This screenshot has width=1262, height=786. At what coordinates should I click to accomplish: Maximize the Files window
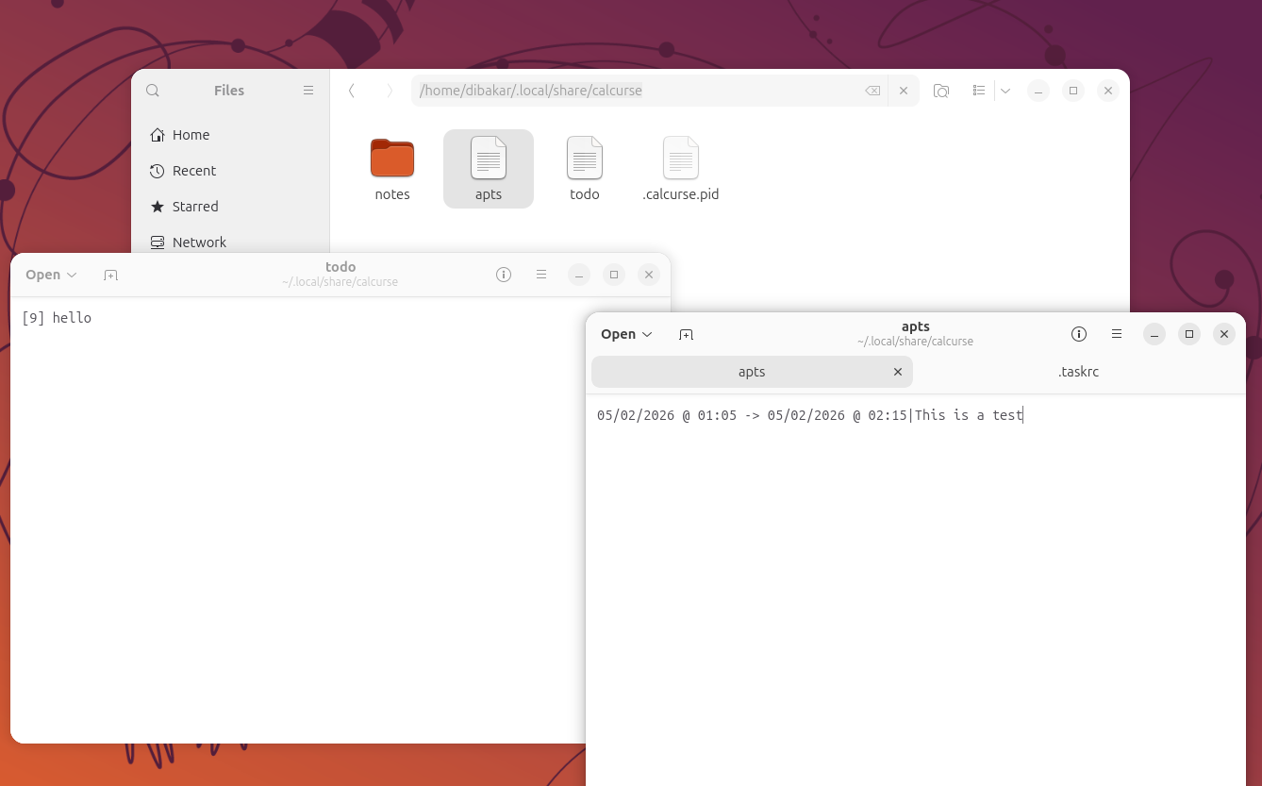tap(1073, 91)
